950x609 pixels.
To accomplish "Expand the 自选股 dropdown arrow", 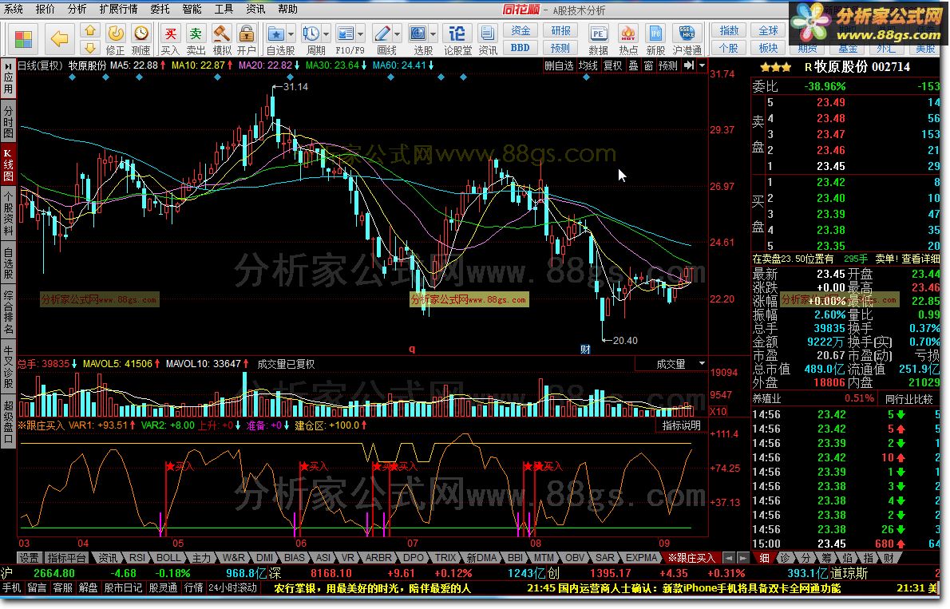I will point(291,34).
